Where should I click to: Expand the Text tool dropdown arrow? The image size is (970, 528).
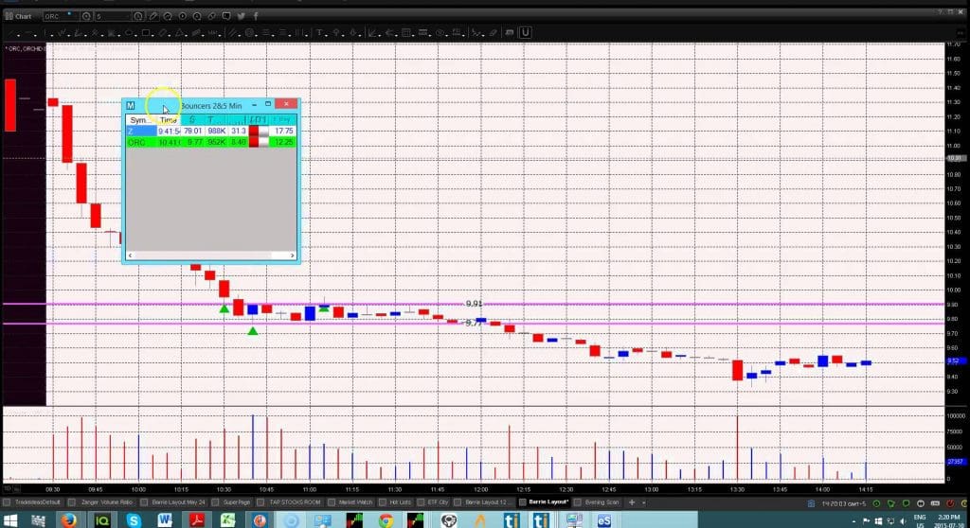pos(327,35)
